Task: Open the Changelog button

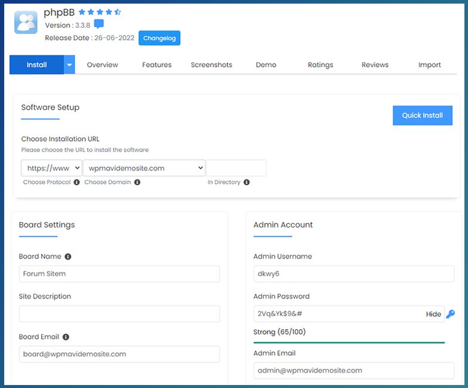Action: (x=159, y=38)
